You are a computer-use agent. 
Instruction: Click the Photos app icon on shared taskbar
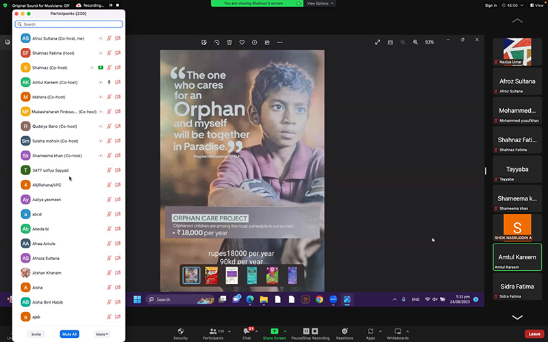click(x=347, y=300)
